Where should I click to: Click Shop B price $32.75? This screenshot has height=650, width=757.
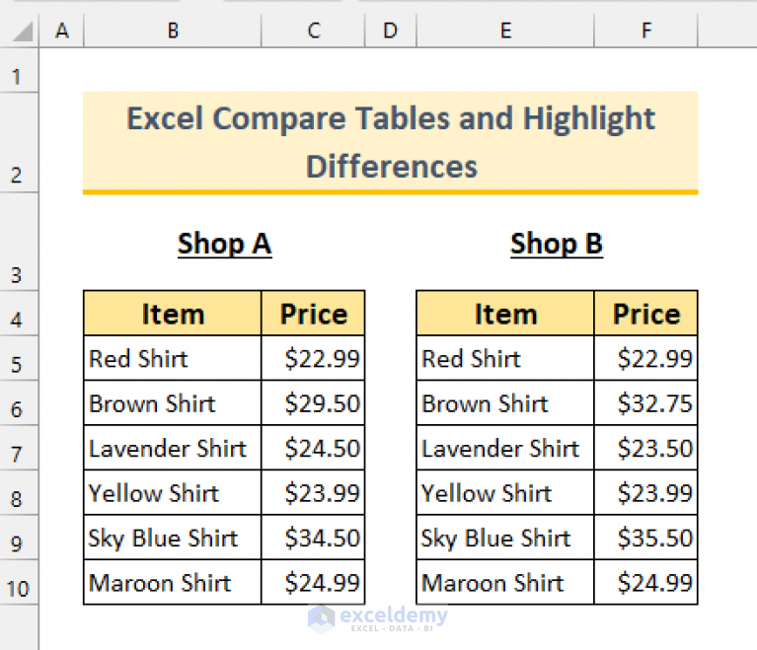[x=646, y=403]
